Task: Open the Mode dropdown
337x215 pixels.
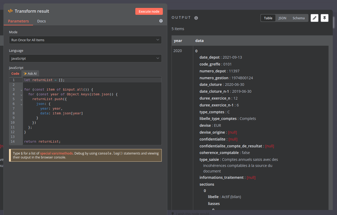Action: pyautogui.click(x=85, y=40)
